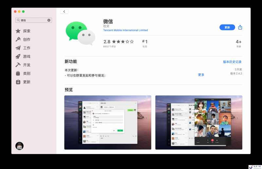Open Tencent Mobile International Limited developer link

point(125,30)
